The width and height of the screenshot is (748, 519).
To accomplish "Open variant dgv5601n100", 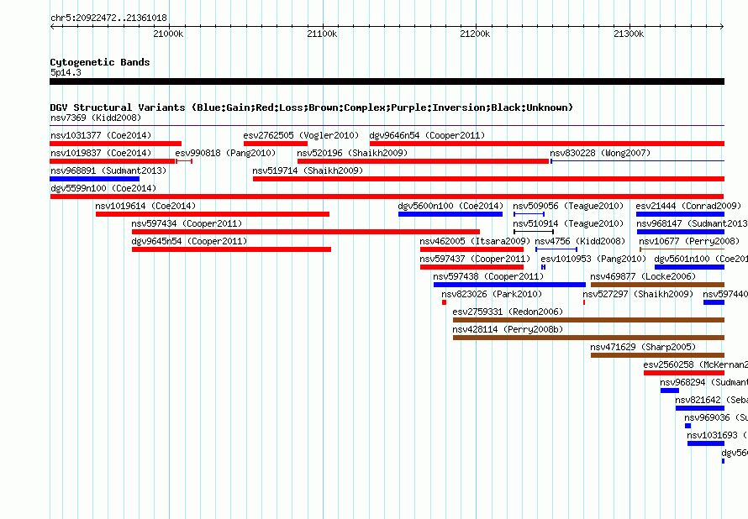I will (x=701, y=259).
